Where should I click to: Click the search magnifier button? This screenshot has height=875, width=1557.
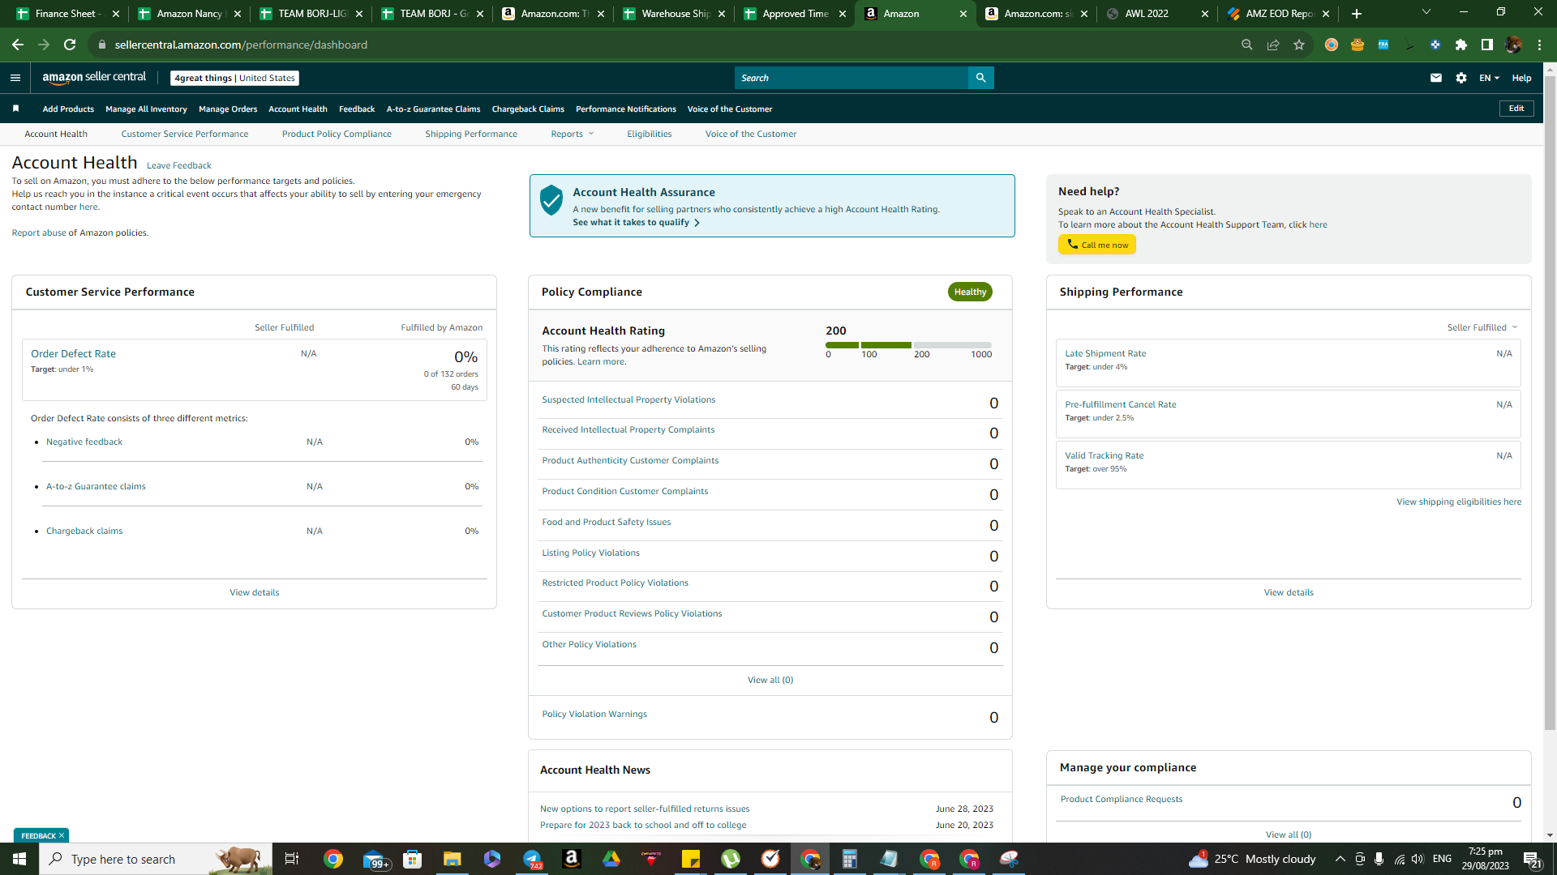[x=981, y=78]
